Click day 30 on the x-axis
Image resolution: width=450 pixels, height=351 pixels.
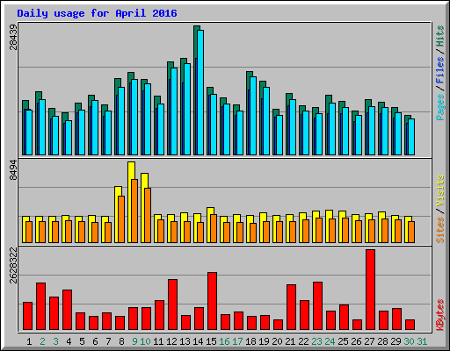pos(409,341)
